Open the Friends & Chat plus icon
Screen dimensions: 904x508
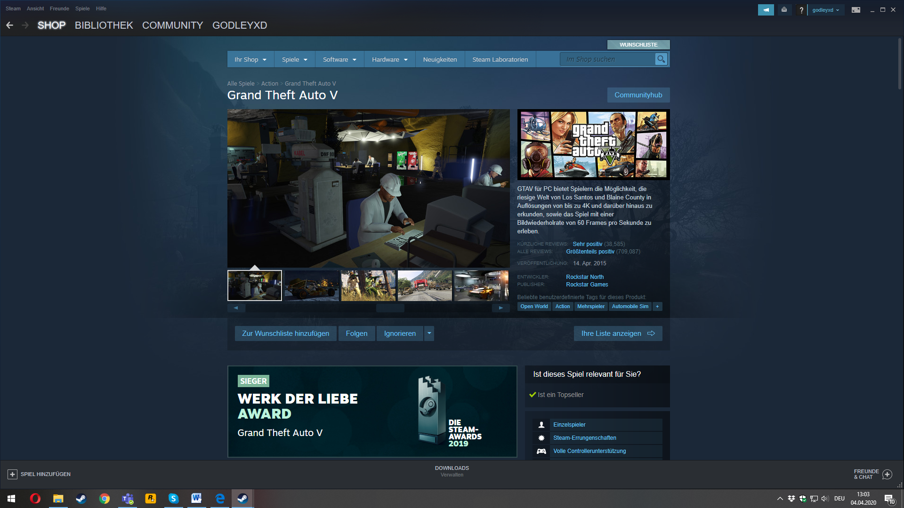pyautogui.click(x=887, y=474)
